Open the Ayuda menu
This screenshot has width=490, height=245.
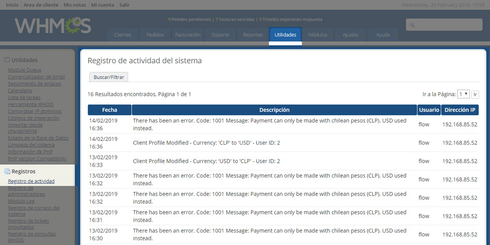click(x=383, y=34)
